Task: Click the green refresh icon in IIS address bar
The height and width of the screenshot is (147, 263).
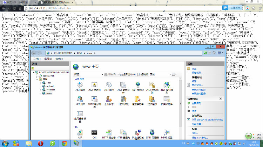Action: [x=205, y=53]
